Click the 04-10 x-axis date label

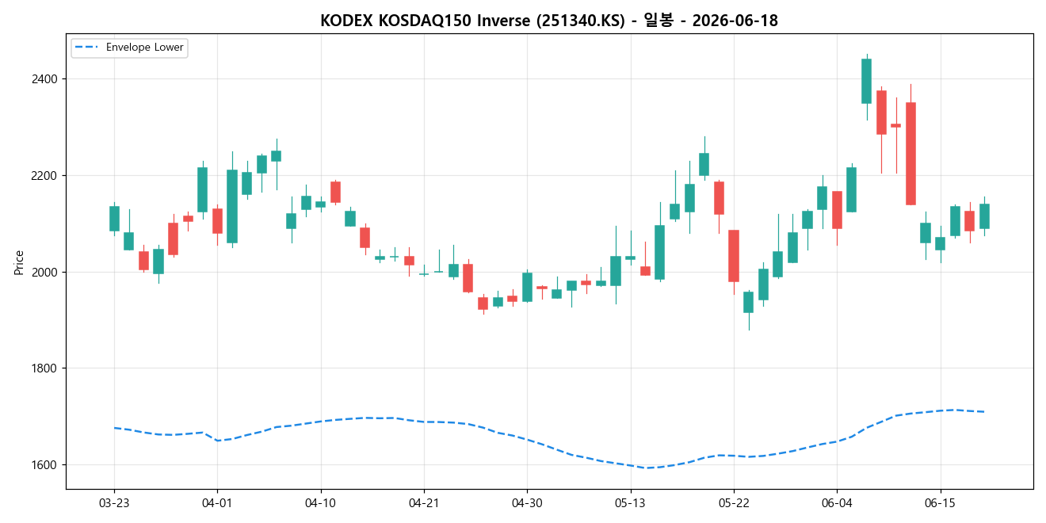coord(320,502)
